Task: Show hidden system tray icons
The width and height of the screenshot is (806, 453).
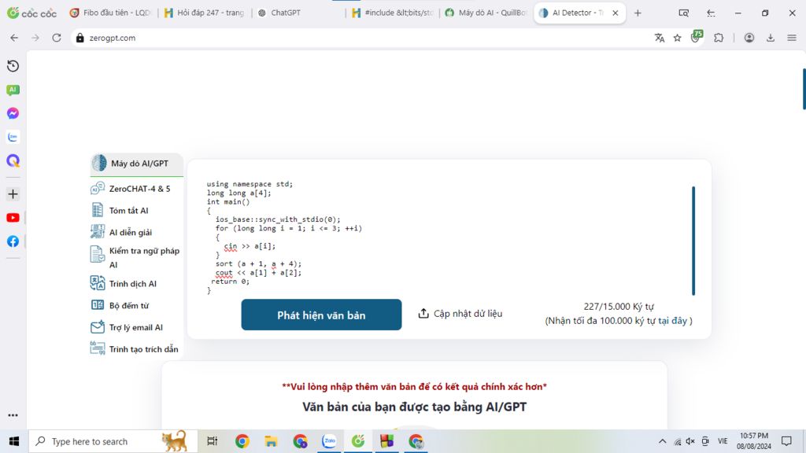Action: pos(662,441)
